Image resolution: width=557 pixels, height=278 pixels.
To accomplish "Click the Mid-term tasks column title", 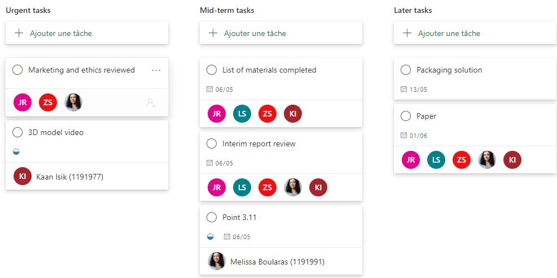I will click(227, 10).
